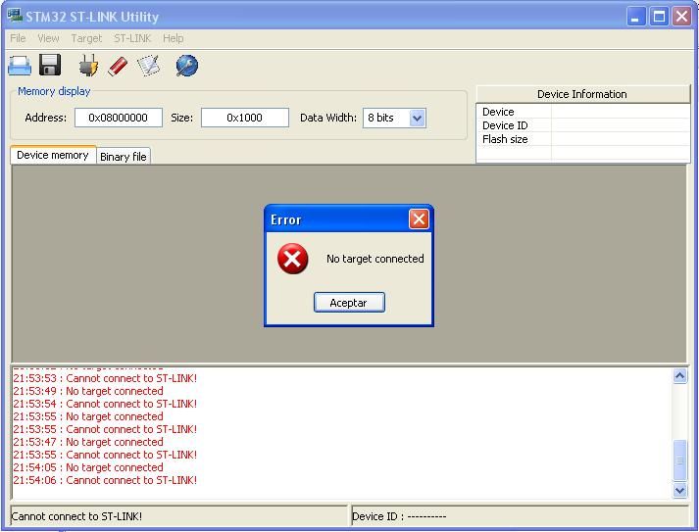Click log entry at 21:54:06
The width and height of the screenshot is (699, 532).
(105, 480)
